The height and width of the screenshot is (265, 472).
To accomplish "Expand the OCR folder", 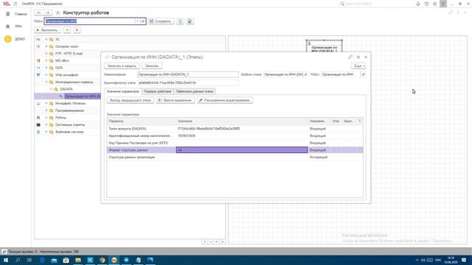I will (x=46, y=68).
